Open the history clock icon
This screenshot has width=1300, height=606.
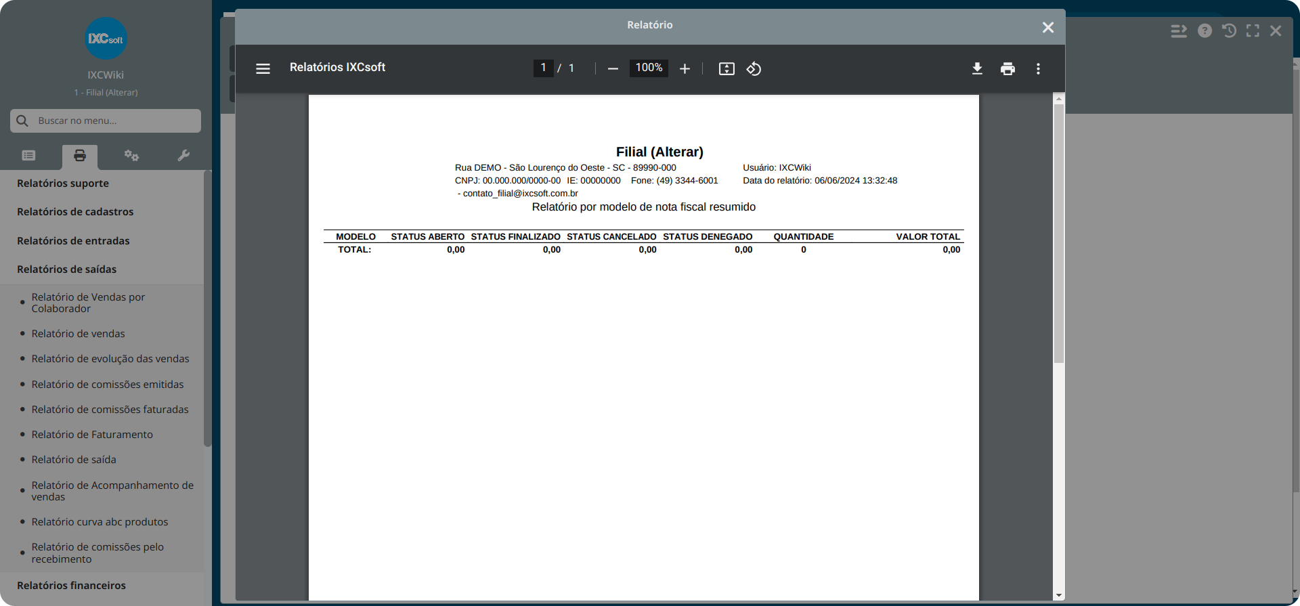(x=1229, y=30)
